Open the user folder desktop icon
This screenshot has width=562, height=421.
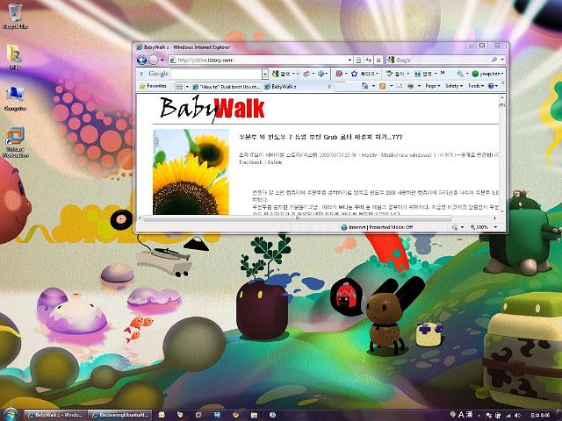click(x=15, y=56)
